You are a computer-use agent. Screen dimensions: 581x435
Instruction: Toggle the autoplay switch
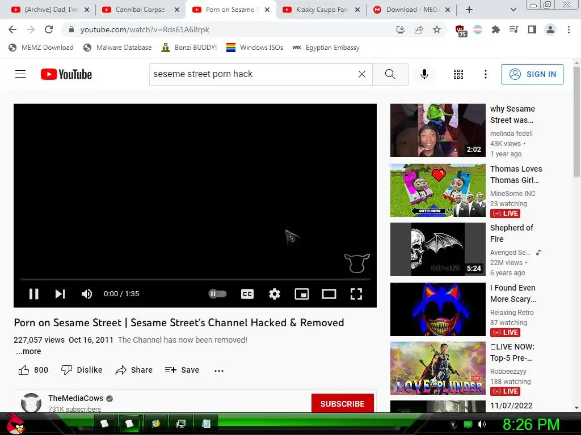pyautogui.click(x=217, y=294)
